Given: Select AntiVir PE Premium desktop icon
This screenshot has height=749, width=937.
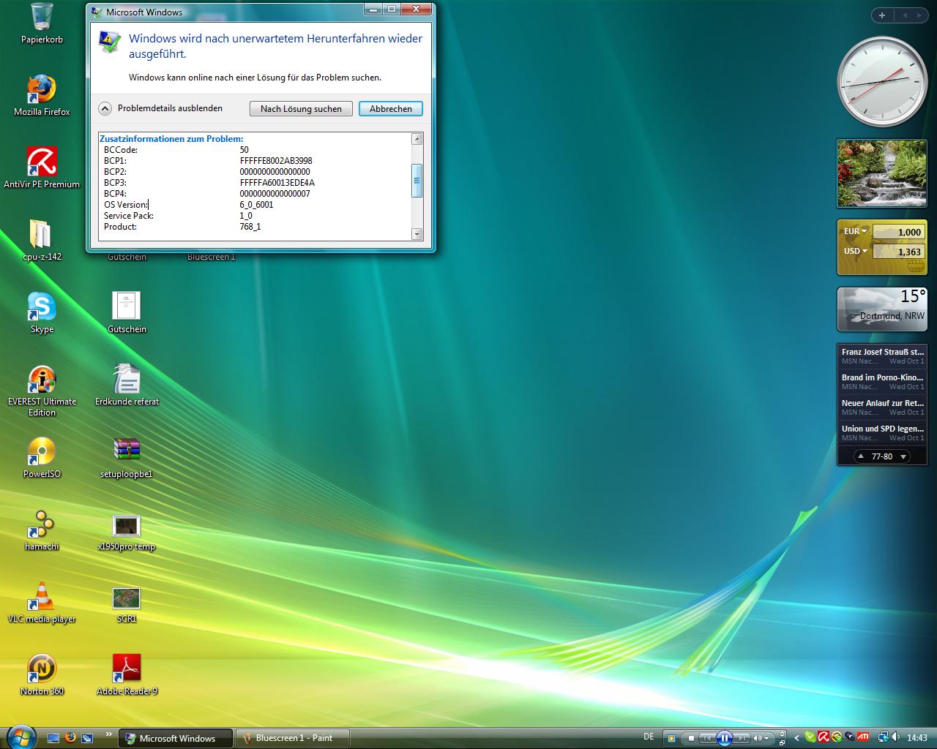Looking at the screenshot, I should click(x=42, y=168).
